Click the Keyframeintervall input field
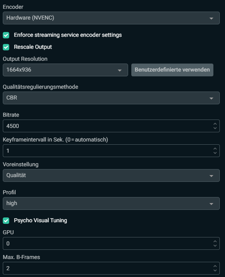This screenshot has height=277, width=225. point(111,151)
